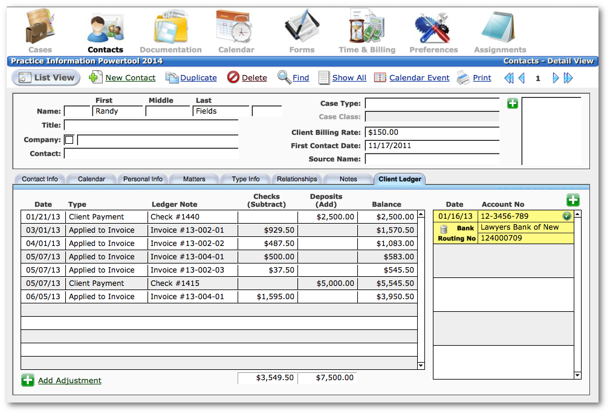Open the Documentation folder icon
This screenshot has width=610, height=414.
170,27
